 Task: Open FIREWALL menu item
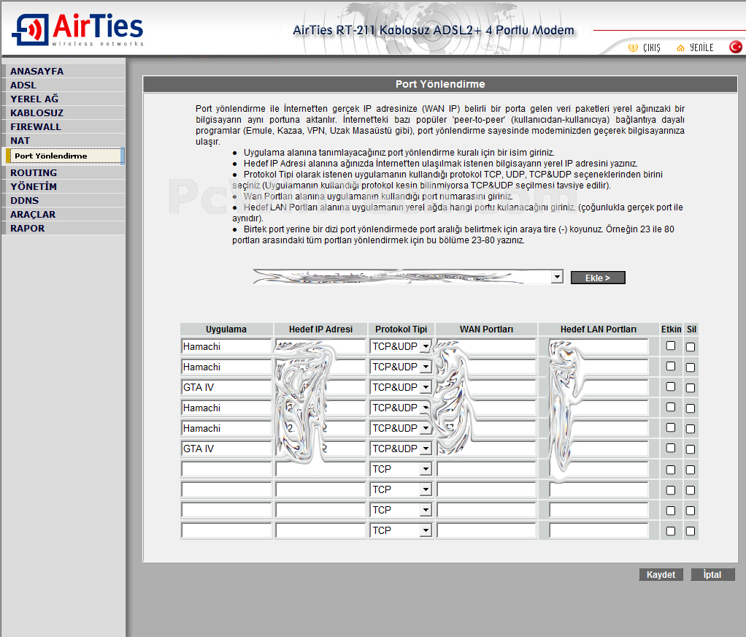pos(64,126)
